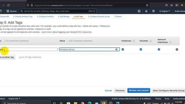Show info for Volumes column
185x104 pixels.
[150, 41]
